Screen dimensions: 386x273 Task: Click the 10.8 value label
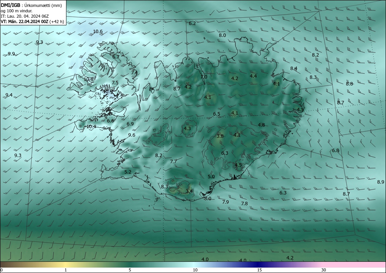click(89, 79)
